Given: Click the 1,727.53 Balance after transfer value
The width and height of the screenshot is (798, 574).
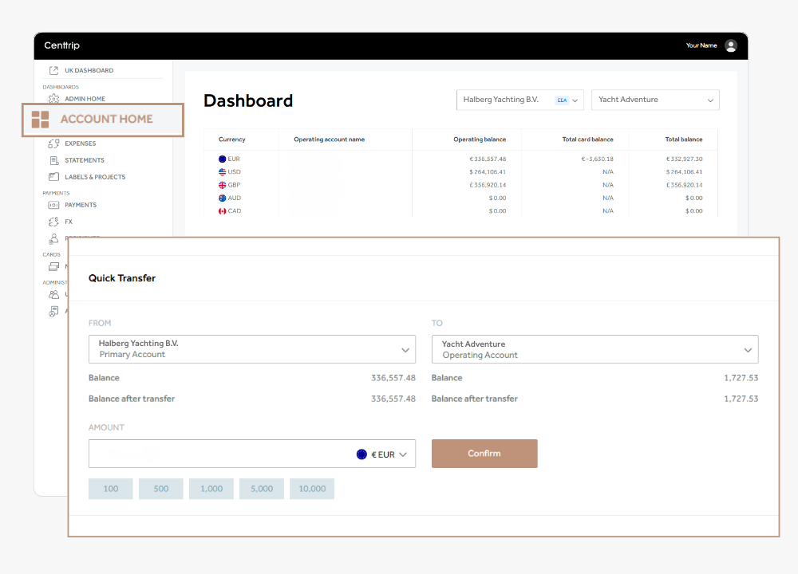Looking at the screenshot, I should 741,399.
